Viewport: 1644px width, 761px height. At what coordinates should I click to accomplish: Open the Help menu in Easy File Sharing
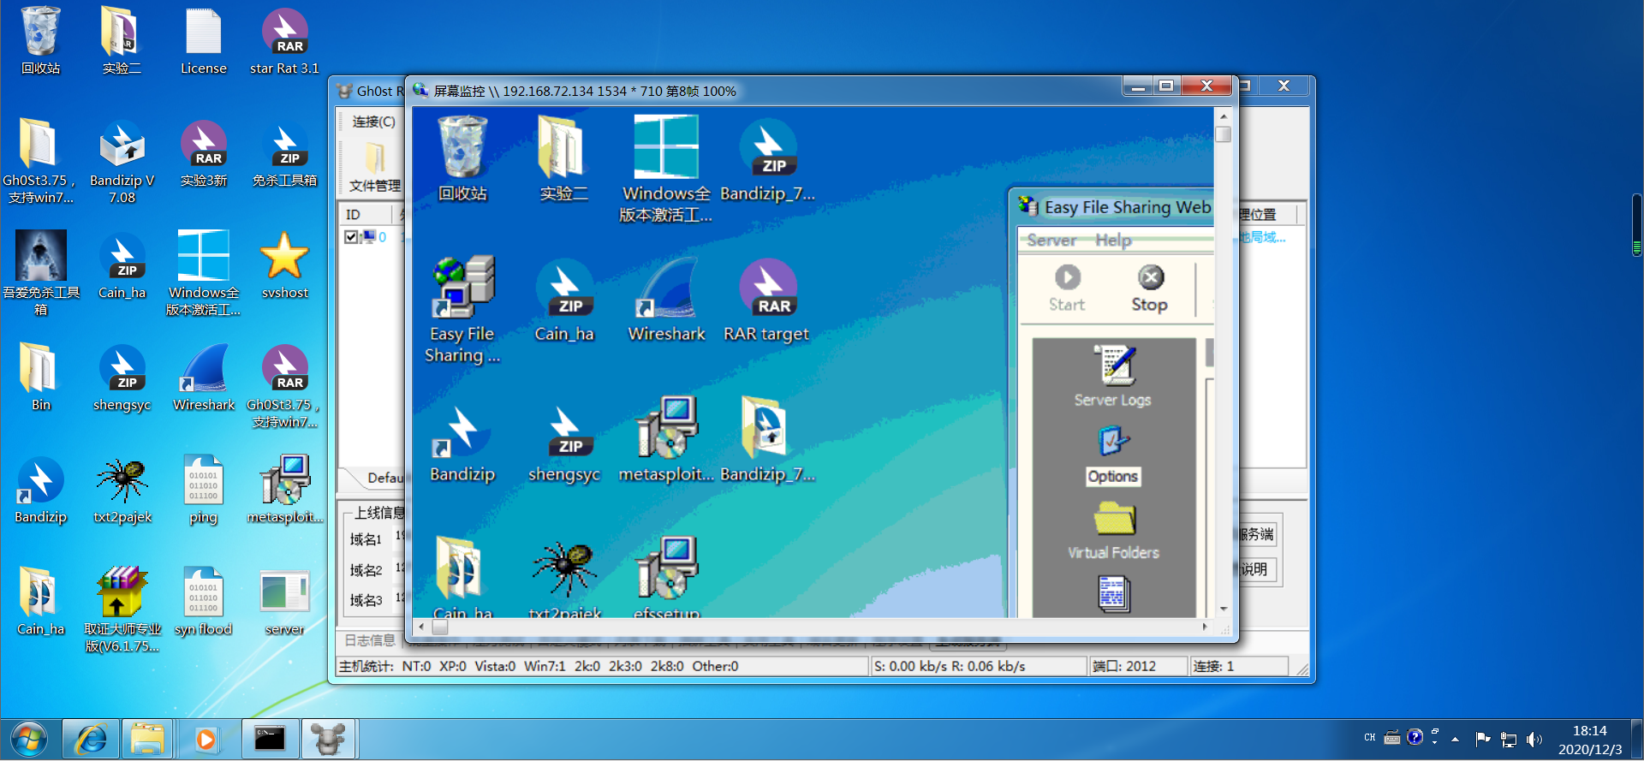tap(1113, 241)
